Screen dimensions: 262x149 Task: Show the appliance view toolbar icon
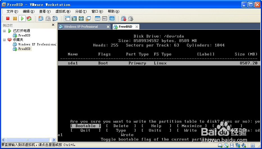pyautogui.click(x=105, y=18)
